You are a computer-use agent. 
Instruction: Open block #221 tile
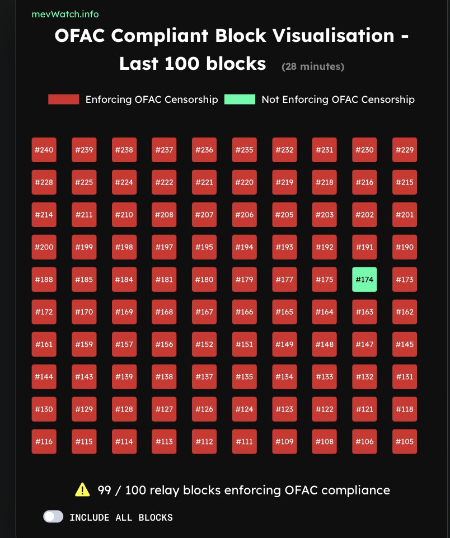[204, 182]
